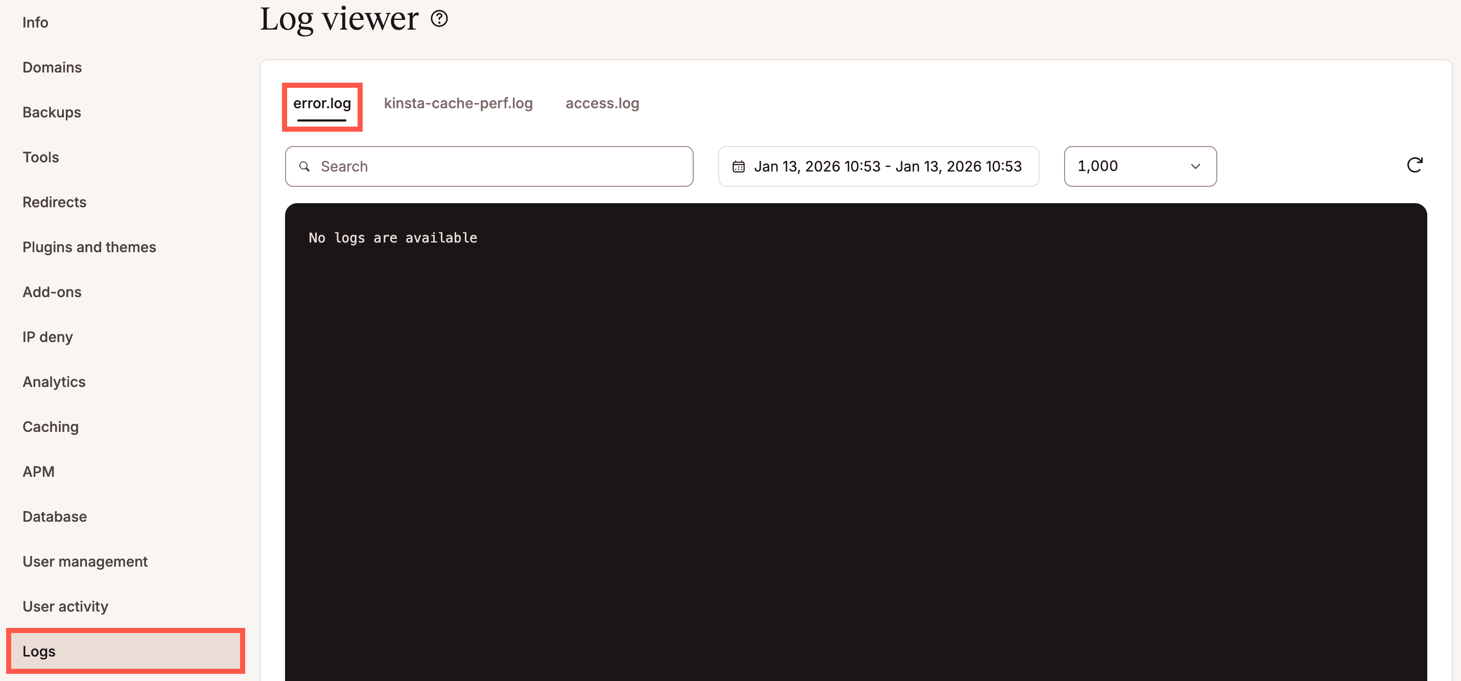Open the IP deny page
This screenshot has width=1461, height=681.
click(x=48, y=336)
